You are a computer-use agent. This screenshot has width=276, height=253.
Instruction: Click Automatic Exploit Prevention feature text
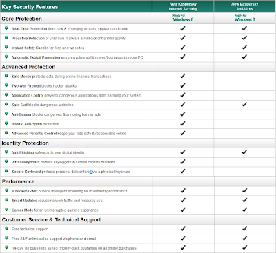pyautogui.click(x=77, y=57)
